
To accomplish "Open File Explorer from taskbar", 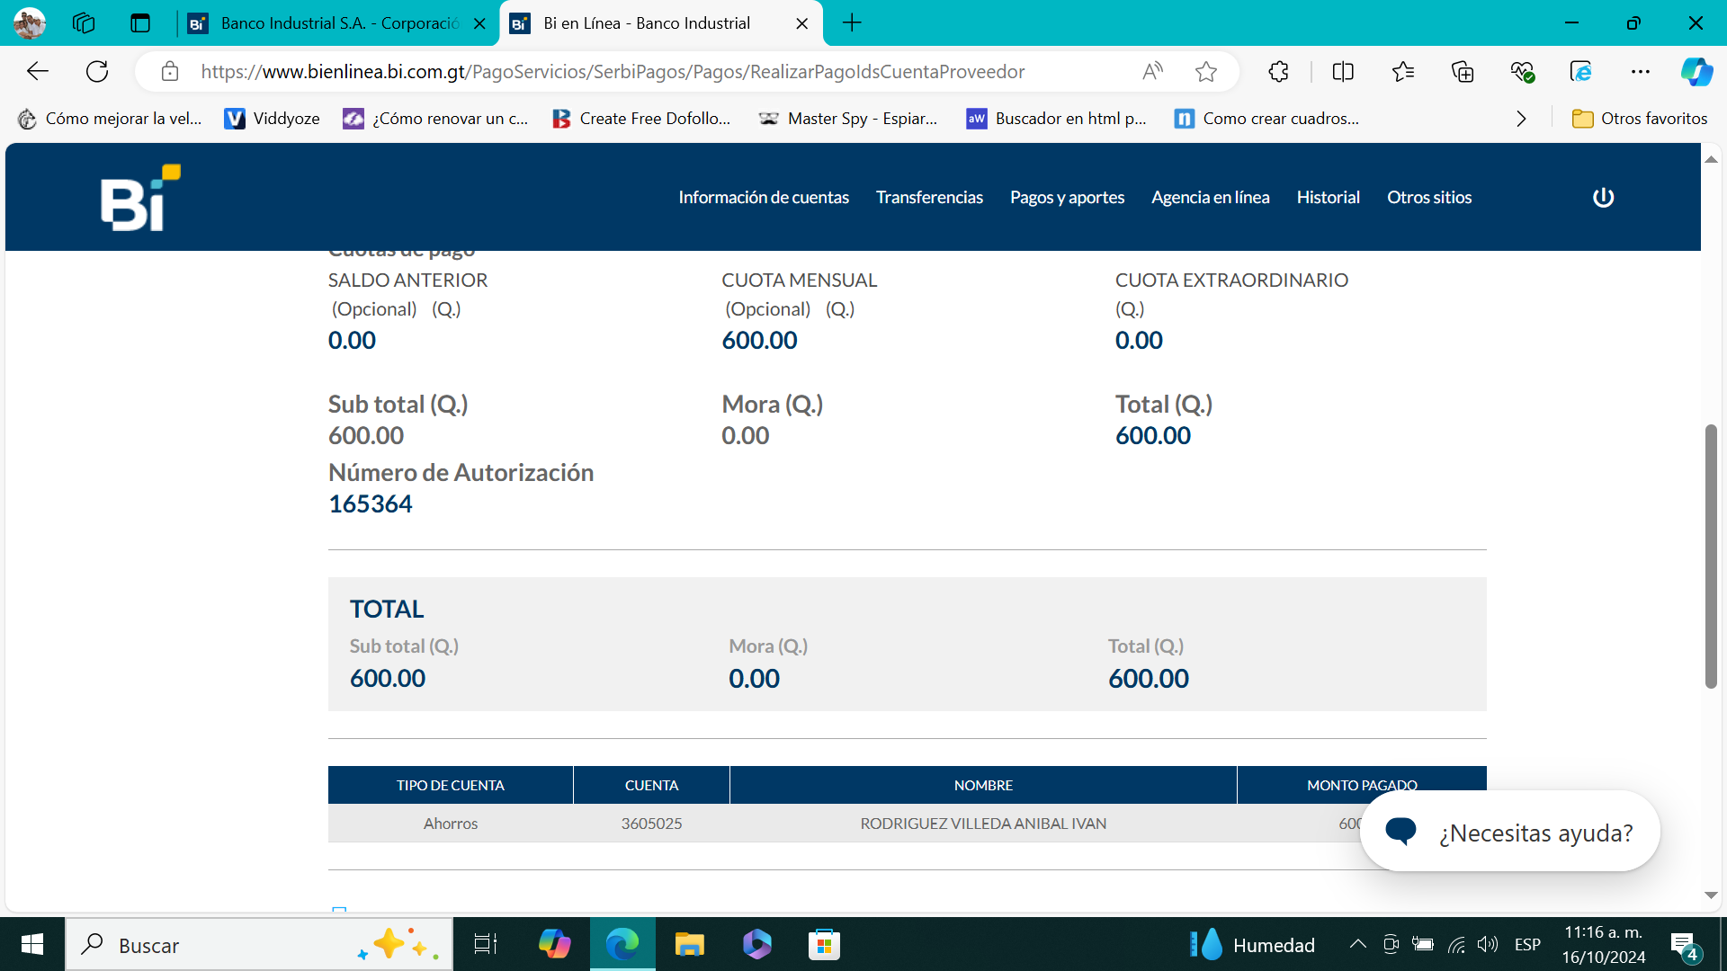I will (689, 945).
